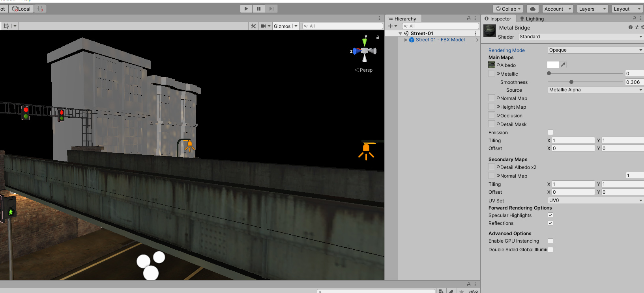Advance one frame with the Step button

(271, 9)
